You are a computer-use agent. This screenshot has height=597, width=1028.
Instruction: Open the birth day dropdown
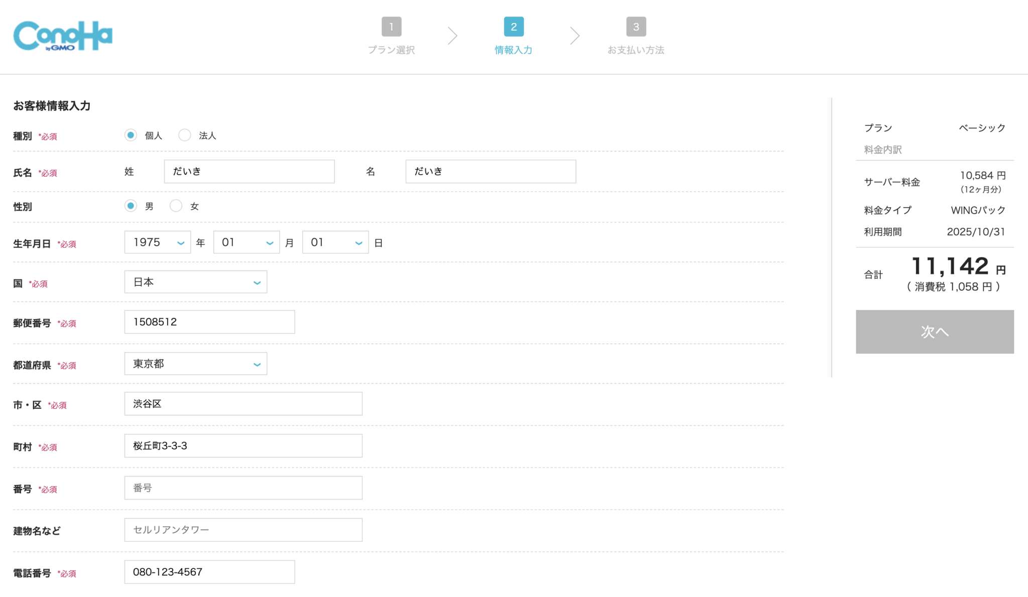[335, 242]
